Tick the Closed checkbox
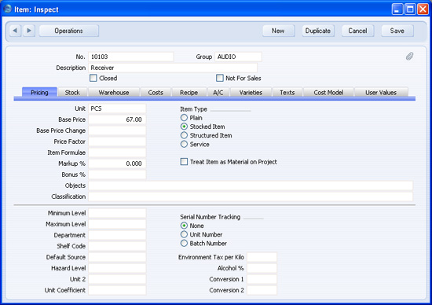This screenshot has width=432, height=305. click(93, 78)
